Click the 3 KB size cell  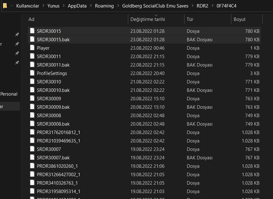pyautogui.click(x=255, y=73)
